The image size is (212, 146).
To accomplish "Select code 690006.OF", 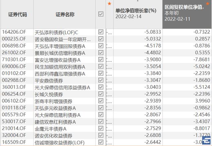I will pyautogui.click(x=14, y=66).
